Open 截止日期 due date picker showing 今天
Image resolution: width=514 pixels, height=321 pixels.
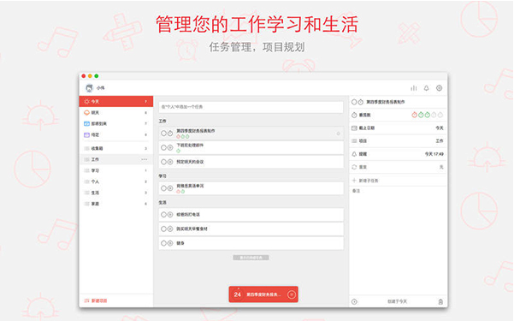[398, 128]
